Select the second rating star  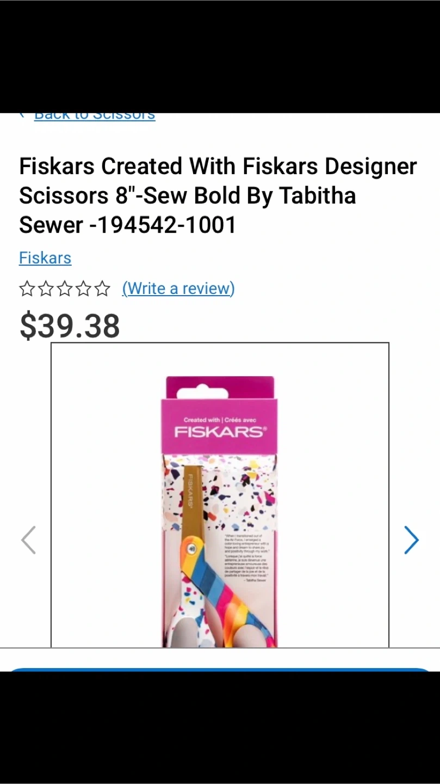[46, 289]
